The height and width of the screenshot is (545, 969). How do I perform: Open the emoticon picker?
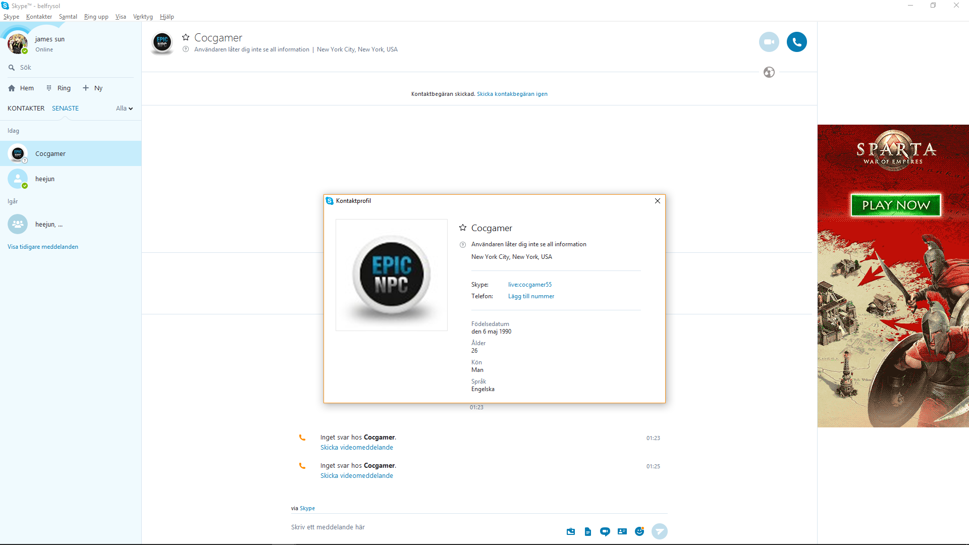pos(639,531)
